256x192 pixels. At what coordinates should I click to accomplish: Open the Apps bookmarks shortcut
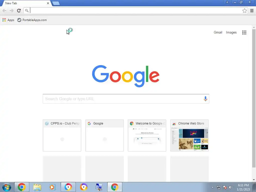click(x=8, y=20)
